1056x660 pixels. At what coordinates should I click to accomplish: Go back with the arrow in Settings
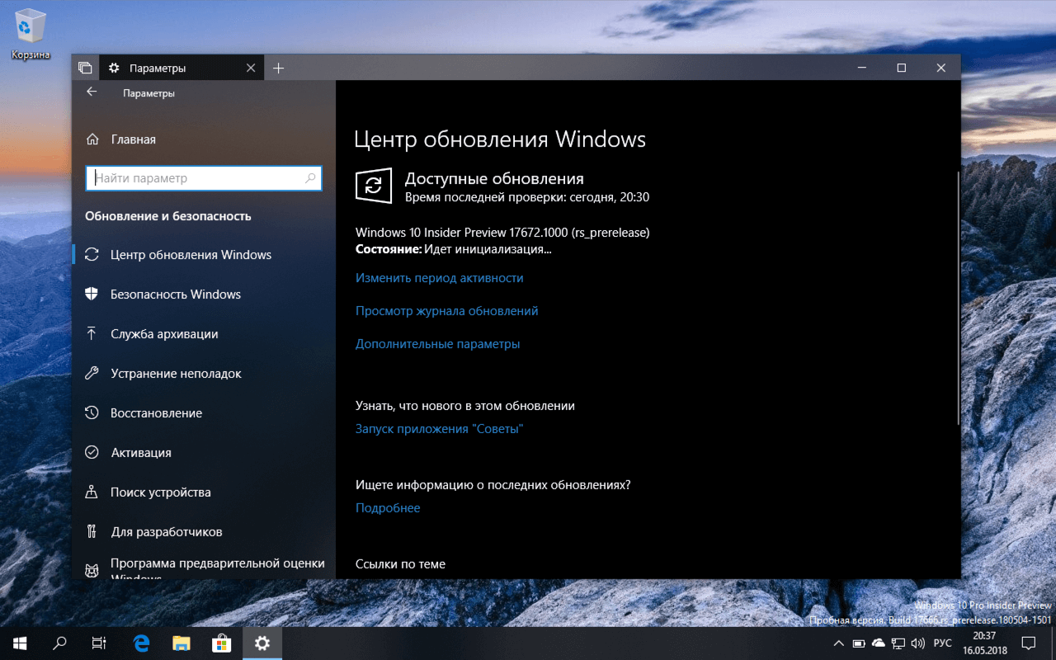click(x=92, y=92)
